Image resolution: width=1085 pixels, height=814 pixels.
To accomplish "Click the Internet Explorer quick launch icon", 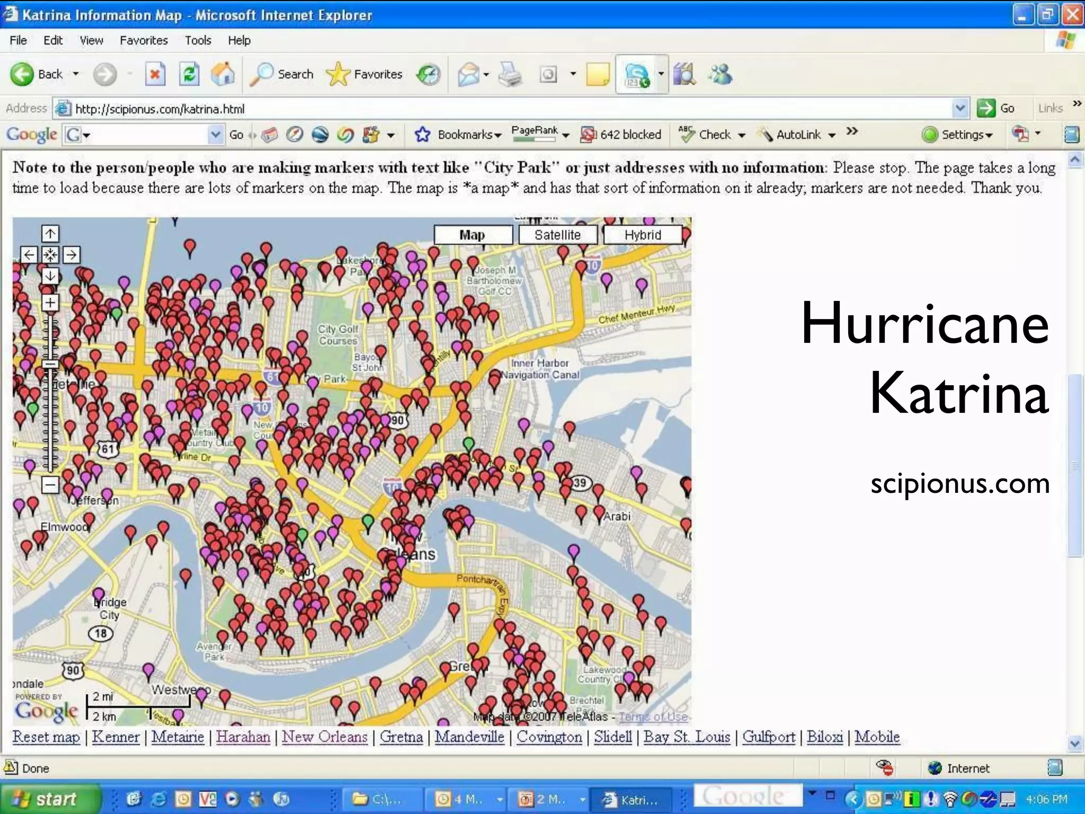I will (158, 799).
